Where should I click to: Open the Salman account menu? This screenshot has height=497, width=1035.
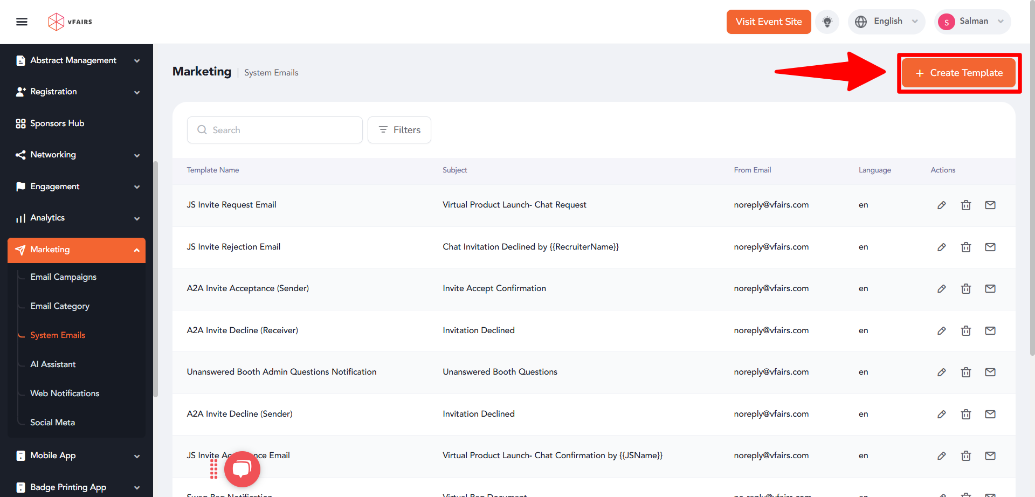[x=972, y=22]
